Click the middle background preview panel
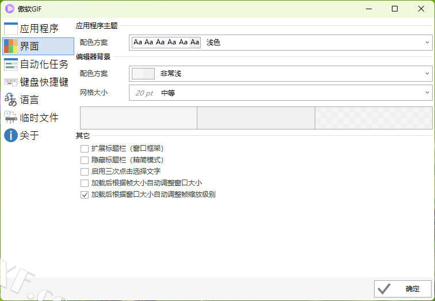This screenshot has height=301, width=435. click(256, 118)
